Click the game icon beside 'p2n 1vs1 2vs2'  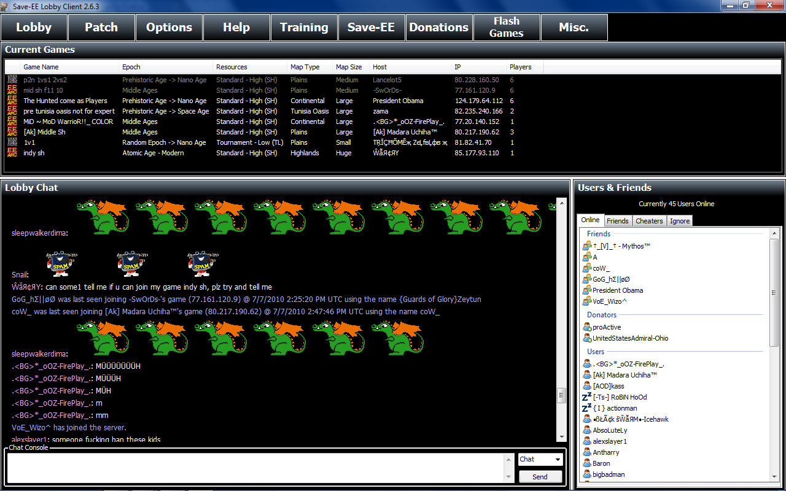coord(12,80)
